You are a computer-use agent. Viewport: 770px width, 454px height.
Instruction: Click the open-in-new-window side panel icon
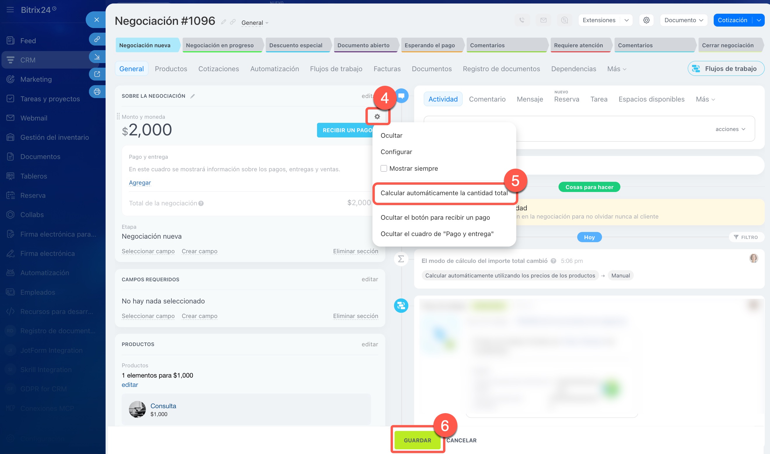coord(97,74)
